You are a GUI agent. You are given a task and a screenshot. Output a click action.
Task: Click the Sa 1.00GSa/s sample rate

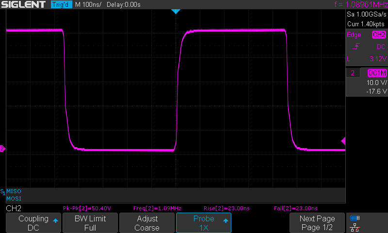pos(367,15)
